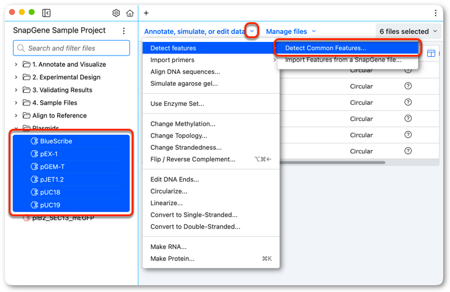The width and height of the screenshot is (450, 292).
Task: Choose Linearize...
Action: [211, 203]
